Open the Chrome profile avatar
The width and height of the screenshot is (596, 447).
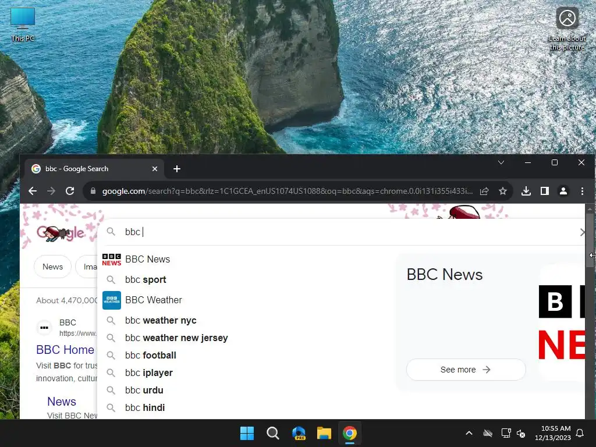[x=563, y=191]
